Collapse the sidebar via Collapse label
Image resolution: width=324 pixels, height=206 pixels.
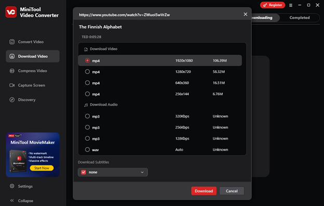pyautogui.click(x=25, y=201)
